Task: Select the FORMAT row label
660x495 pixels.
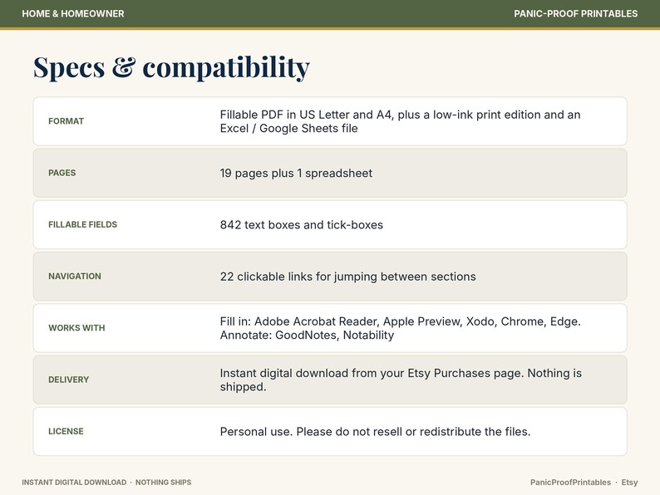Action: 66,121
